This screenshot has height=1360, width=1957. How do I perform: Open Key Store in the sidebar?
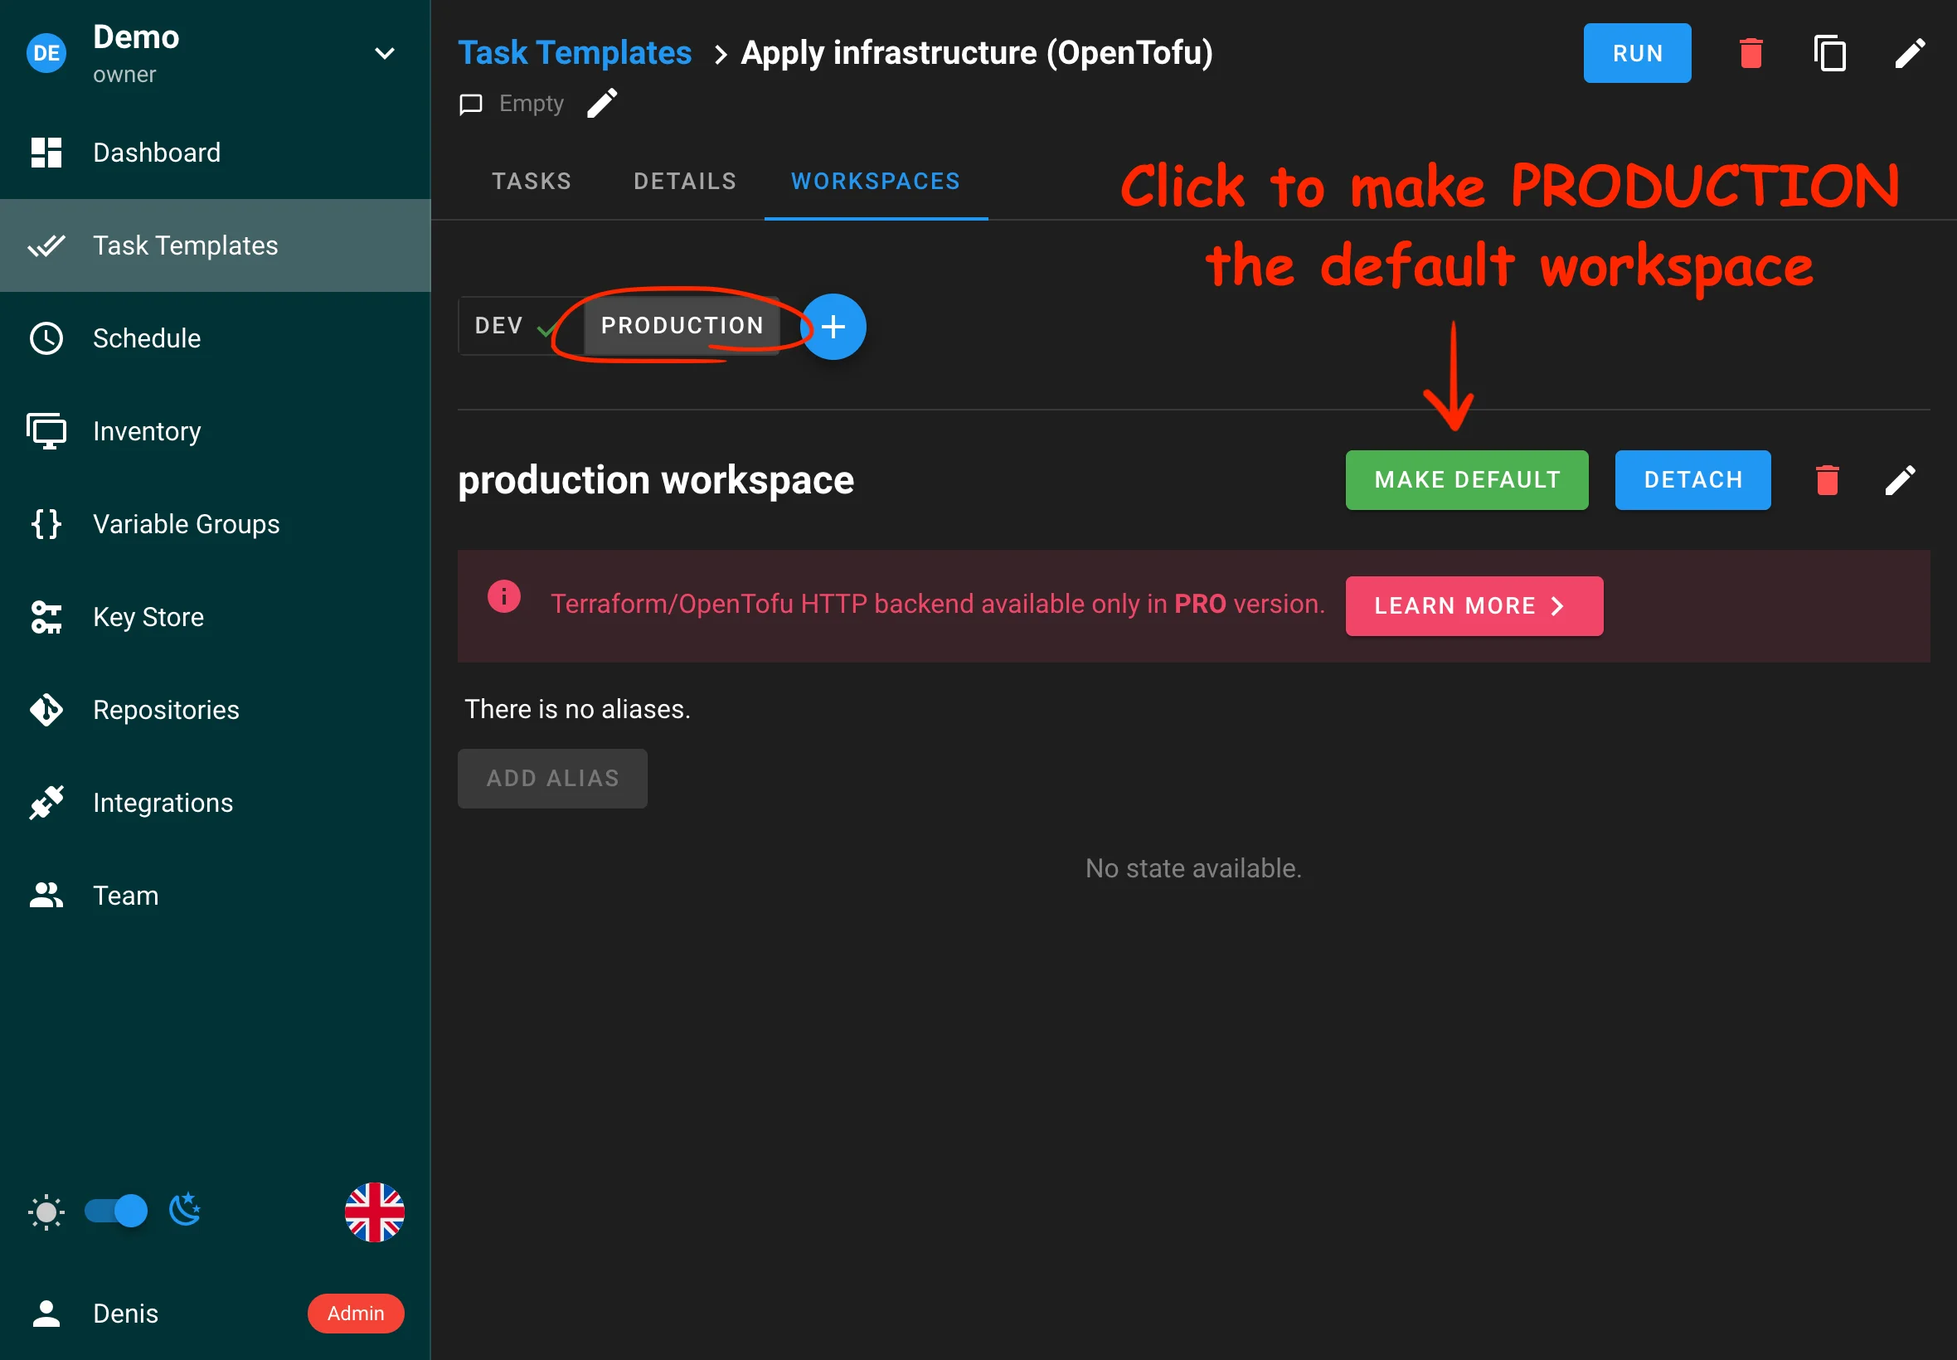coord(148,617)
